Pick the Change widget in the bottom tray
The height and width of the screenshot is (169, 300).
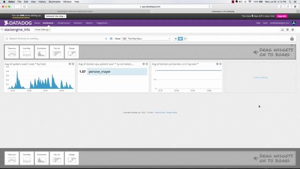click(72, 158)
